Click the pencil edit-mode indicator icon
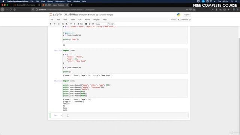 (178, 20)
